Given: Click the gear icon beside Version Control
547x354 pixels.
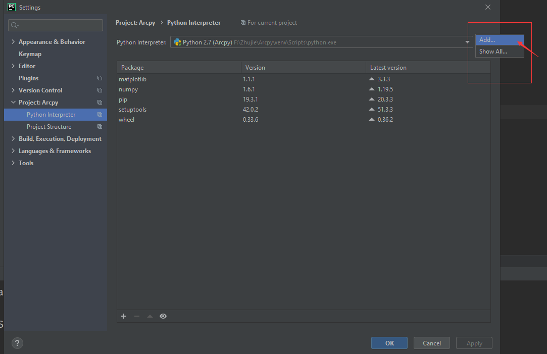Looking at the screenshot, I should pos(100,90).
